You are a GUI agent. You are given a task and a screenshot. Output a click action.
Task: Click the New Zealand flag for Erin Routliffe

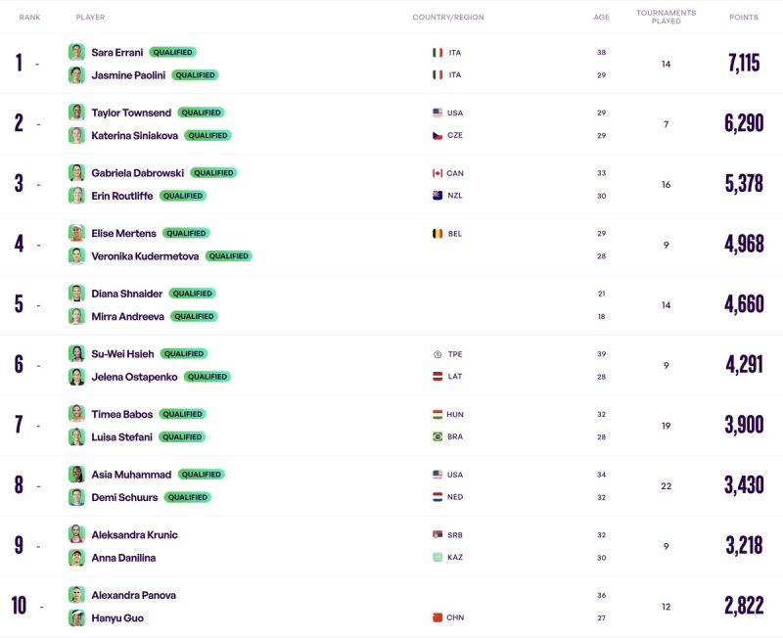[438, 196]
